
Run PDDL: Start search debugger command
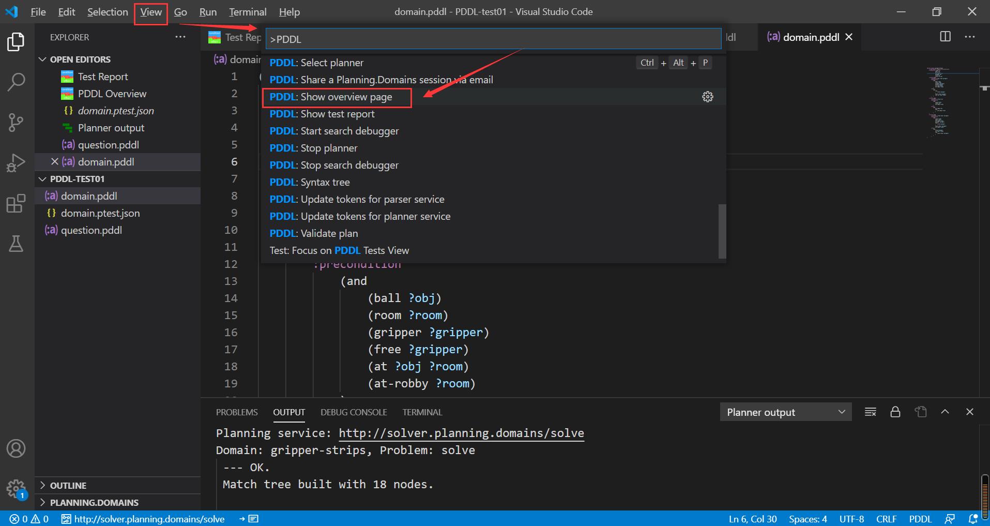[493, 131]
